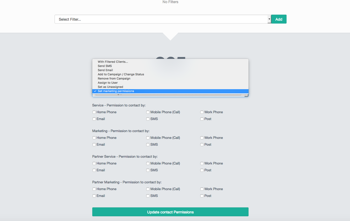Click the green Add button
Image resolution: width=350 pixels, height=221 pixels.
click(x=278, y=19)
